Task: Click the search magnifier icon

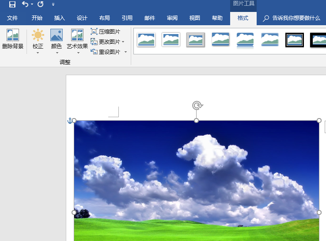Action: 266,18
